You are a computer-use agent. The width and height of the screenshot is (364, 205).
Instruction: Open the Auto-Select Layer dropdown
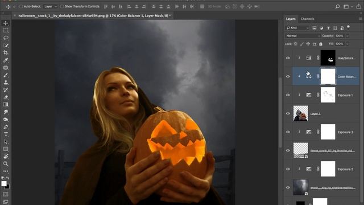pos(51,6)
